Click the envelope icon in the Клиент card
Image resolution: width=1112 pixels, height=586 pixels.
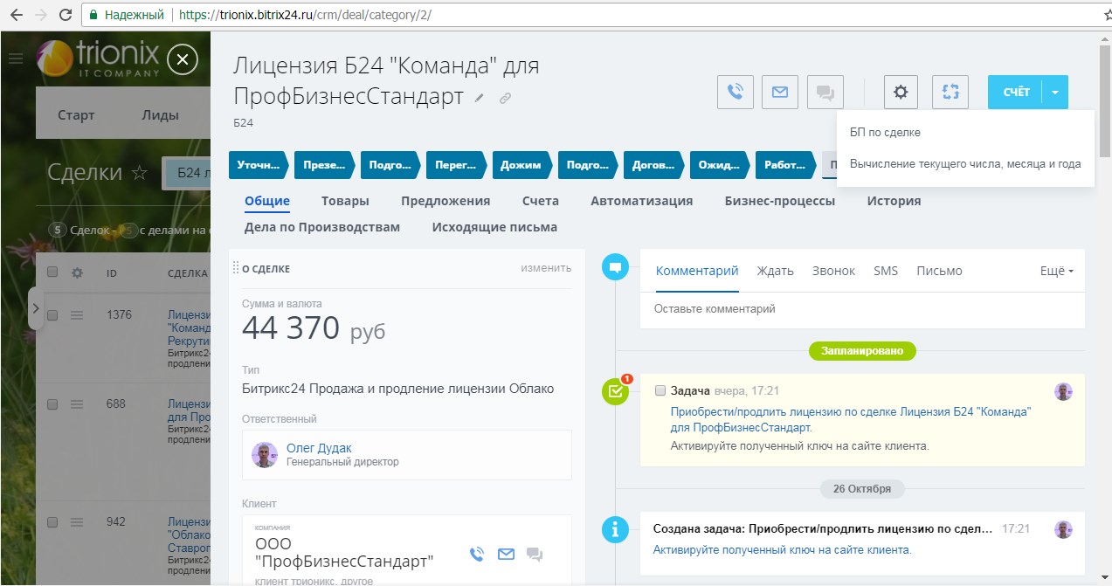(x=506, y=554)
